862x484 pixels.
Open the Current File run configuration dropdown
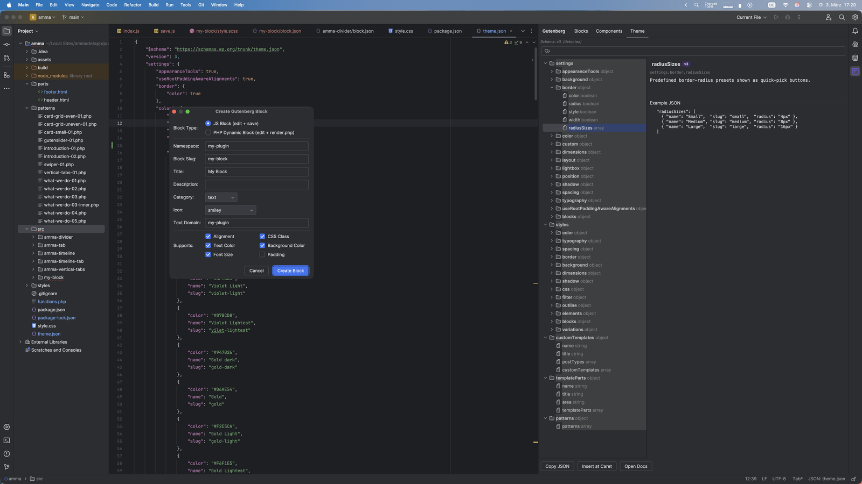tap(752, 17)
